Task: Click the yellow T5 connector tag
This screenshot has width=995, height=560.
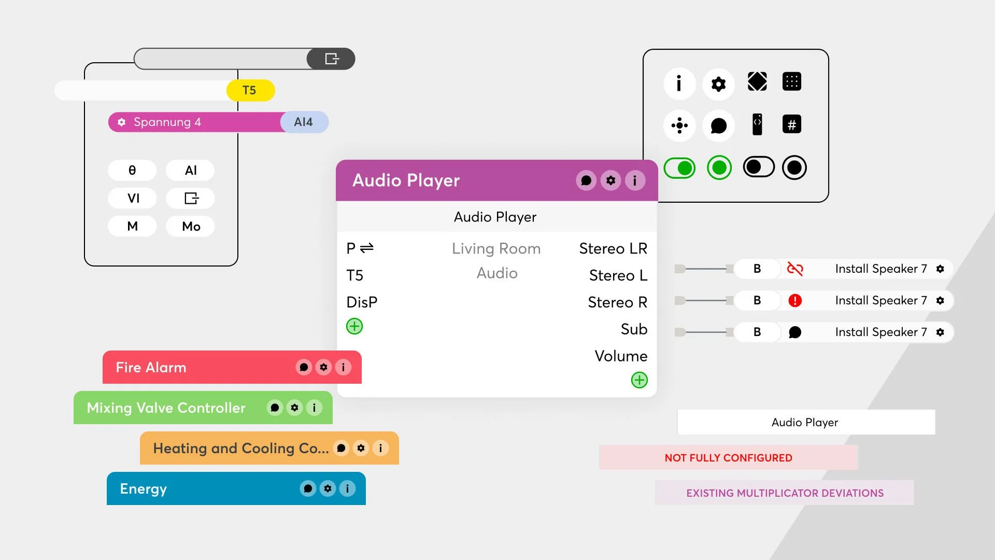Action: [250, 90]
